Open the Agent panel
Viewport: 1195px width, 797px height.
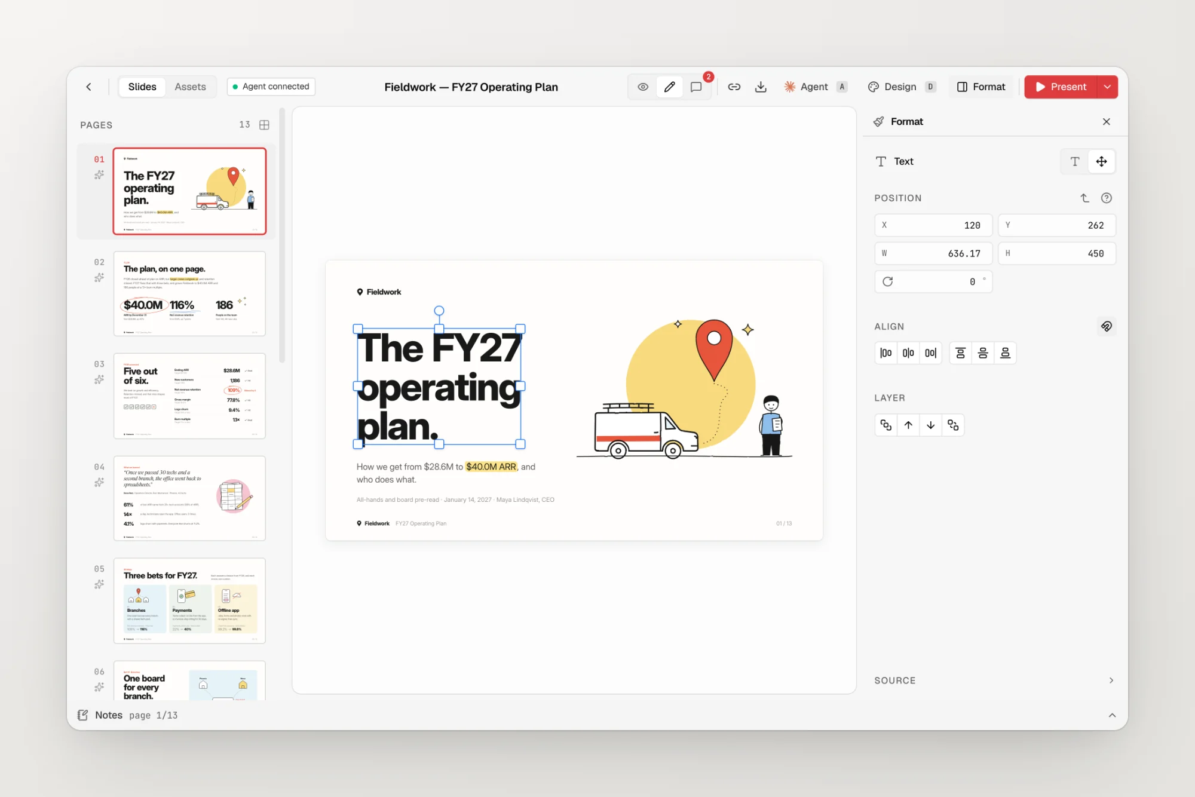(816, 87)
